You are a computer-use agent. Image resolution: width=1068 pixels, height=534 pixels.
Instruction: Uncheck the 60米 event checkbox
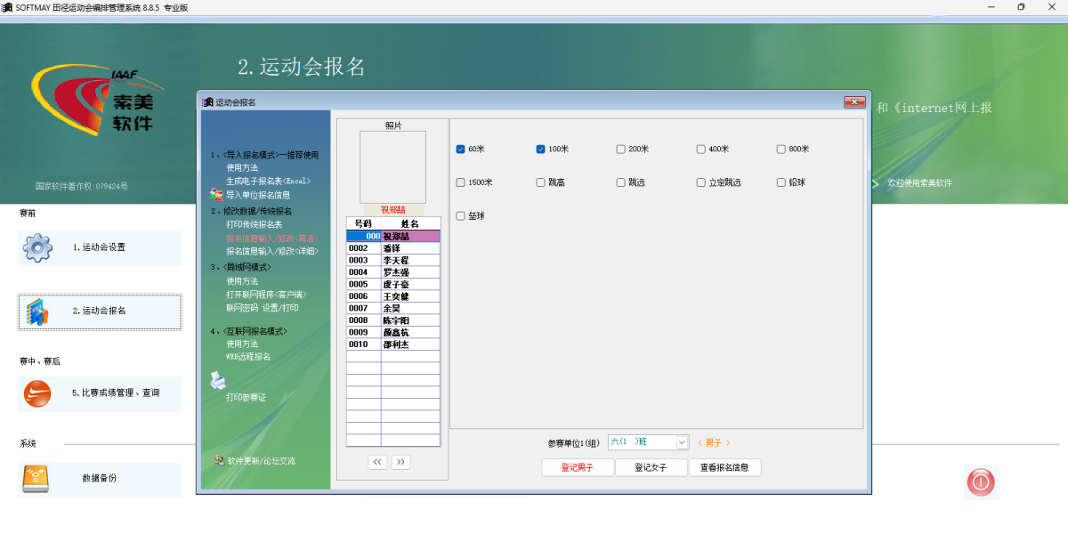tap(461, 150)
